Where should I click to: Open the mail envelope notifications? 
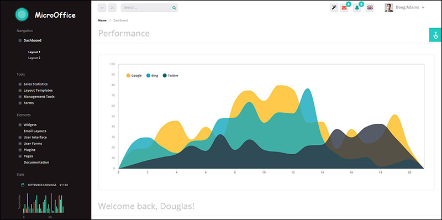coord(344,8)
